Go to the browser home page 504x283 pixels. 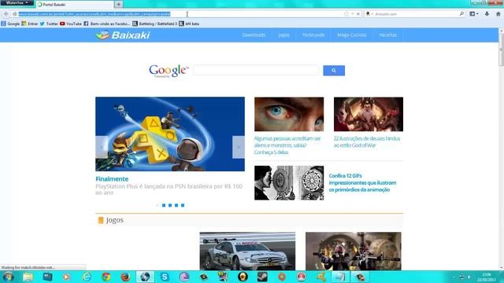[x=498, y=14]
